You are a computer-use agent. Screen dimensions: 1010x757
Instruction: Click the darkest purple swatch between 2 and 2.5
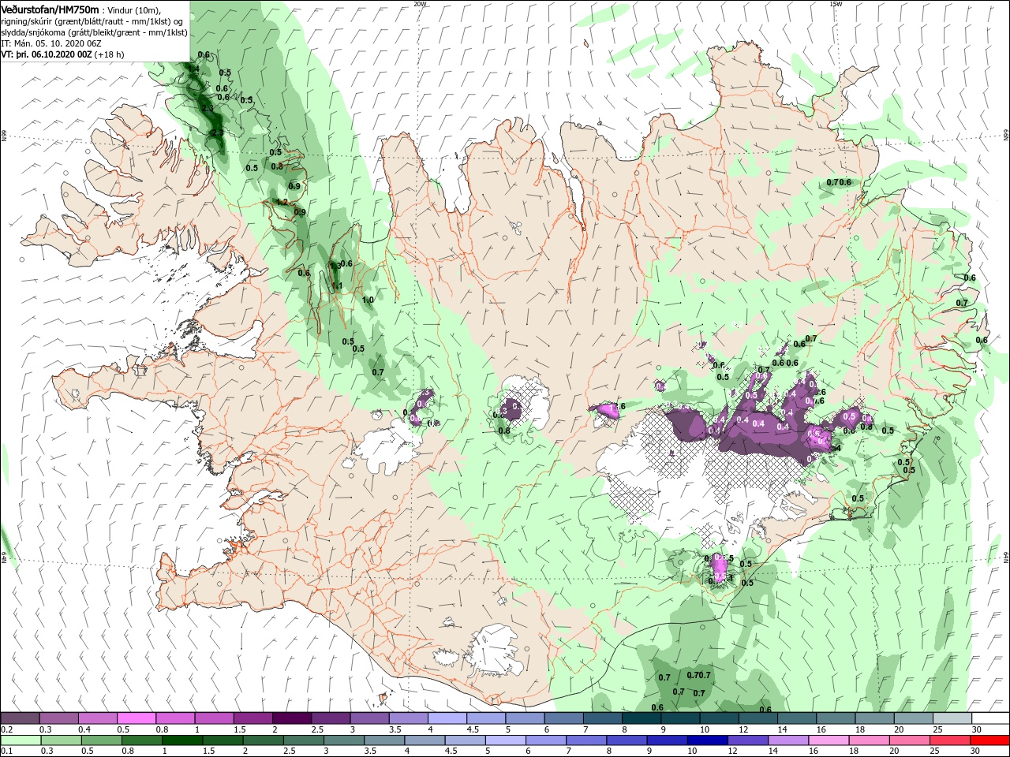coord(292,718)
